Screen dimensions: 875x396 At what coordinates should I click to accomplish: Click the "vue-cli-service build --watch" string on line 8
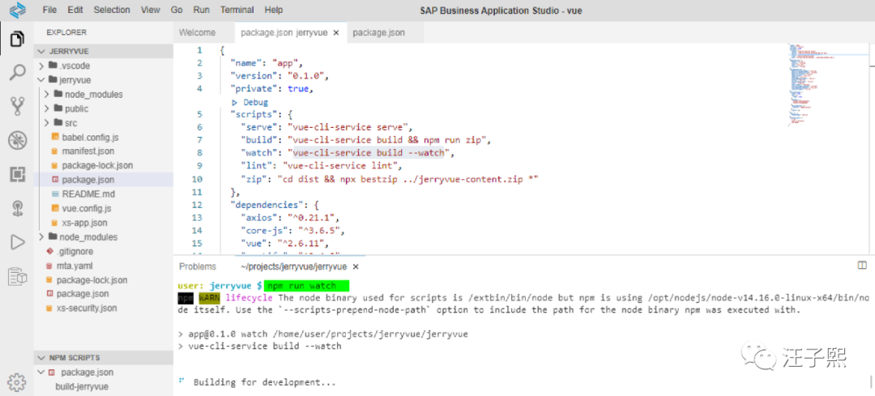pyautogui.click(x=369, y=153)
